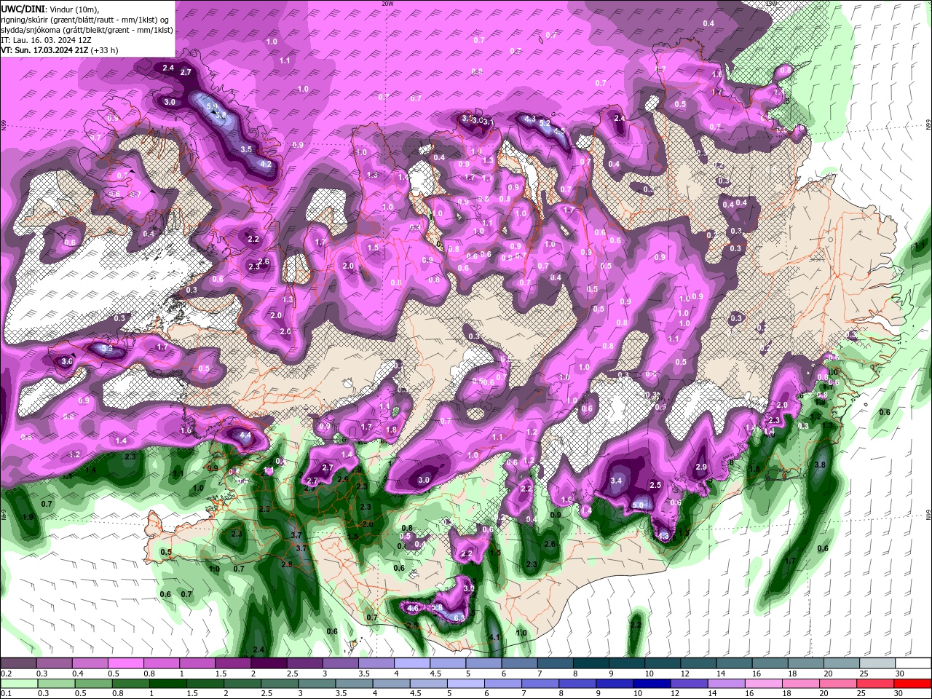The height and width of the screenshot is (699, 932).
Task: Click the UWC/DINI title text
Action: (x=23, y=8)
